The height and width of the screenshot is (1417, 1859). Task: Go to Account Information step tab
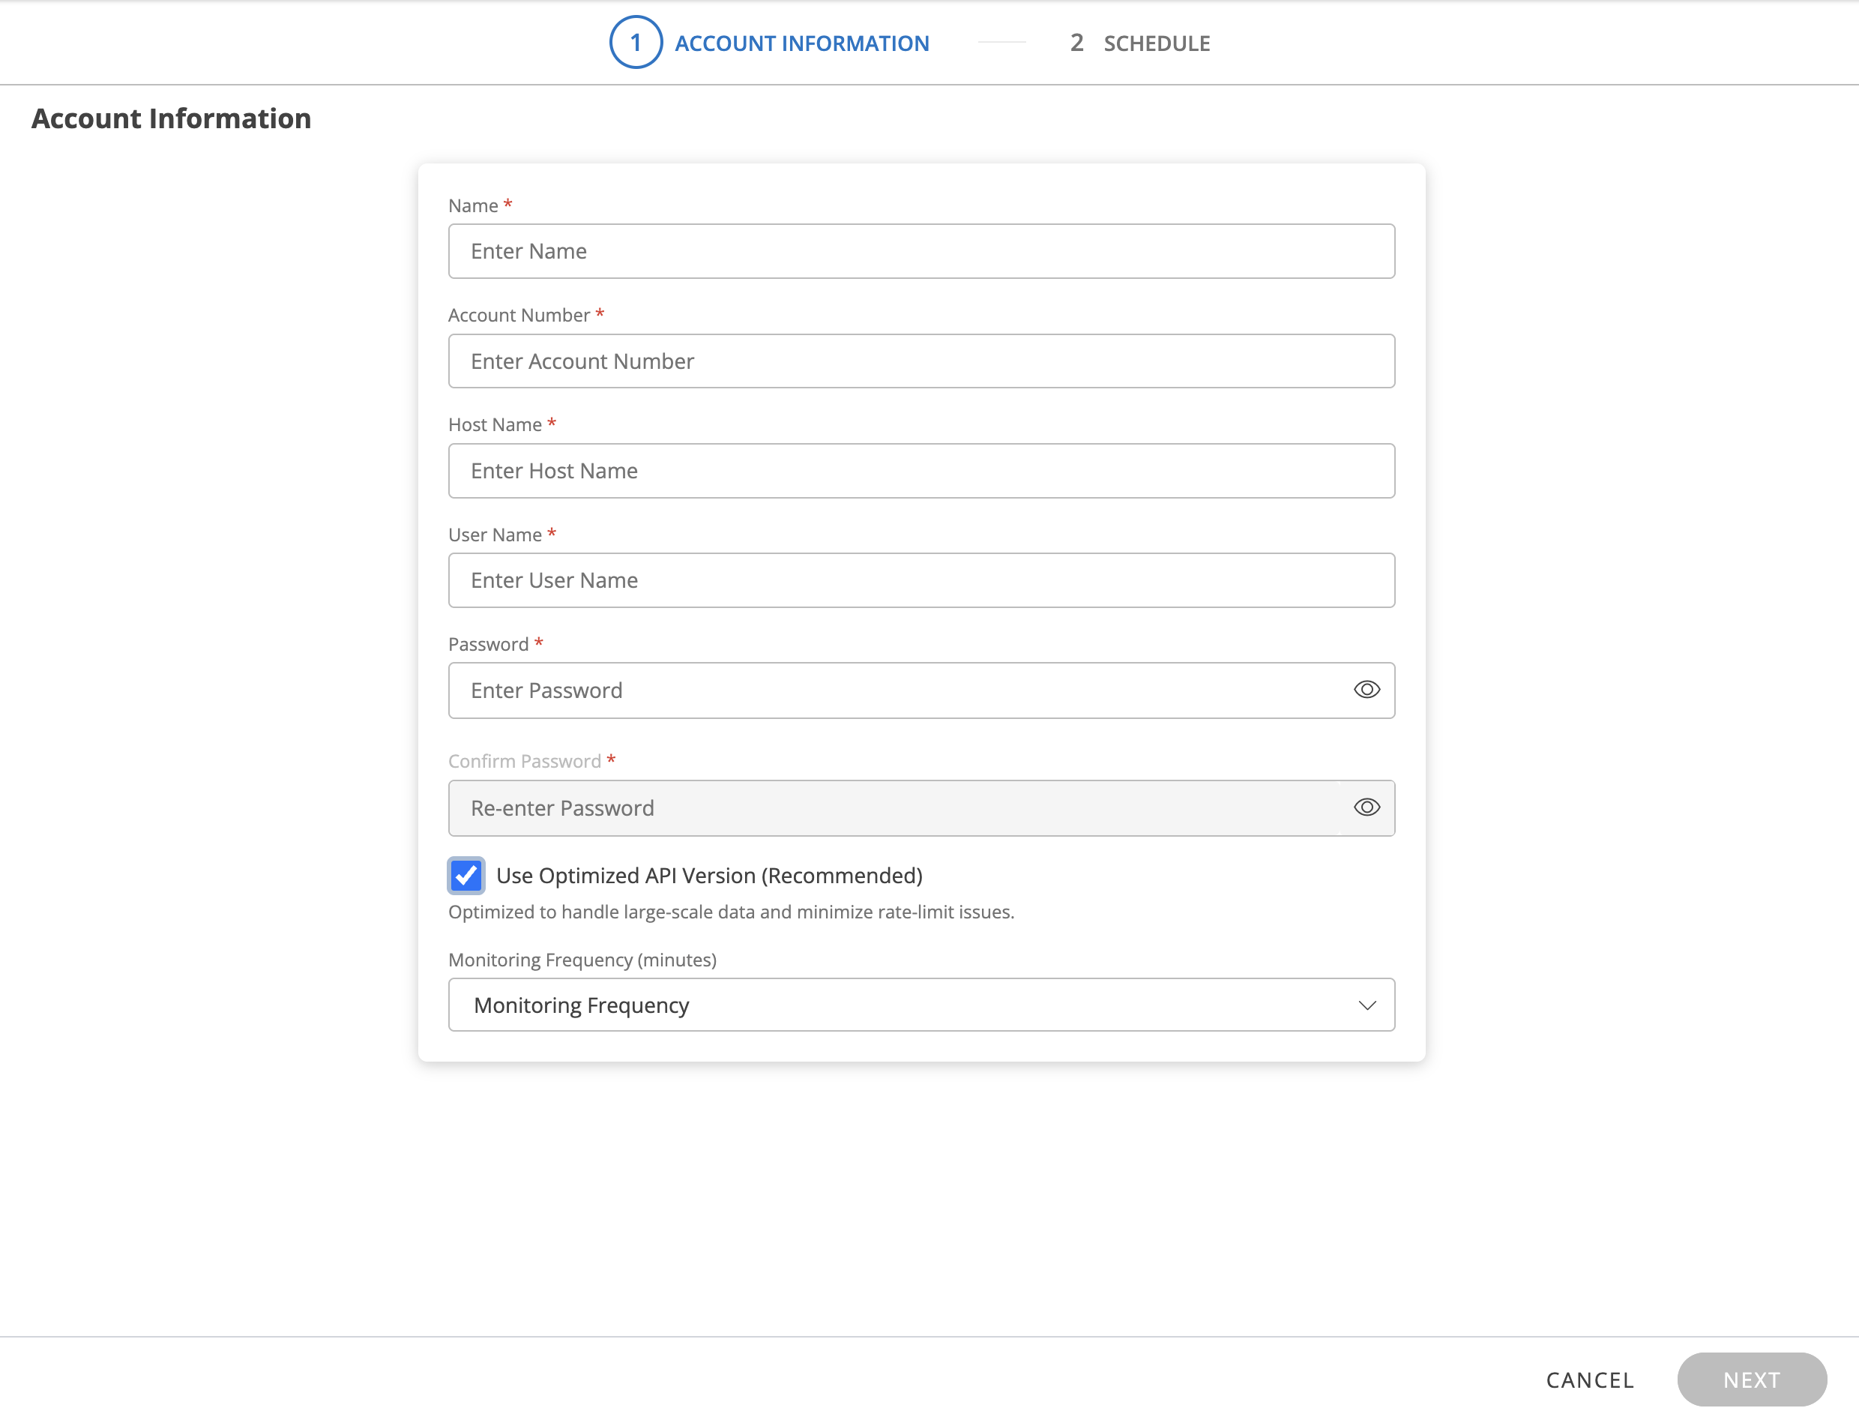[x=801, y=43]
